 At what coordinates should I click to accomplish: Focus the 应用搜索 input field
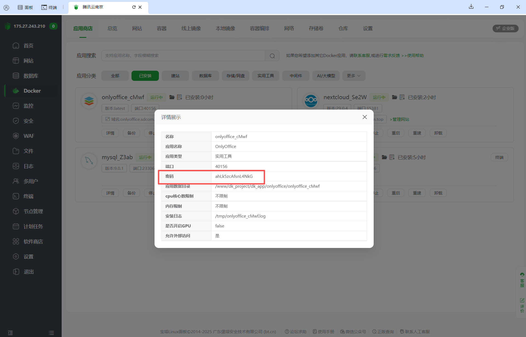click(x=183, y=56)
